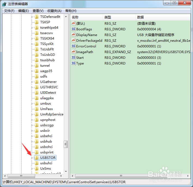Expand the uagp35 key

(32, 71)
